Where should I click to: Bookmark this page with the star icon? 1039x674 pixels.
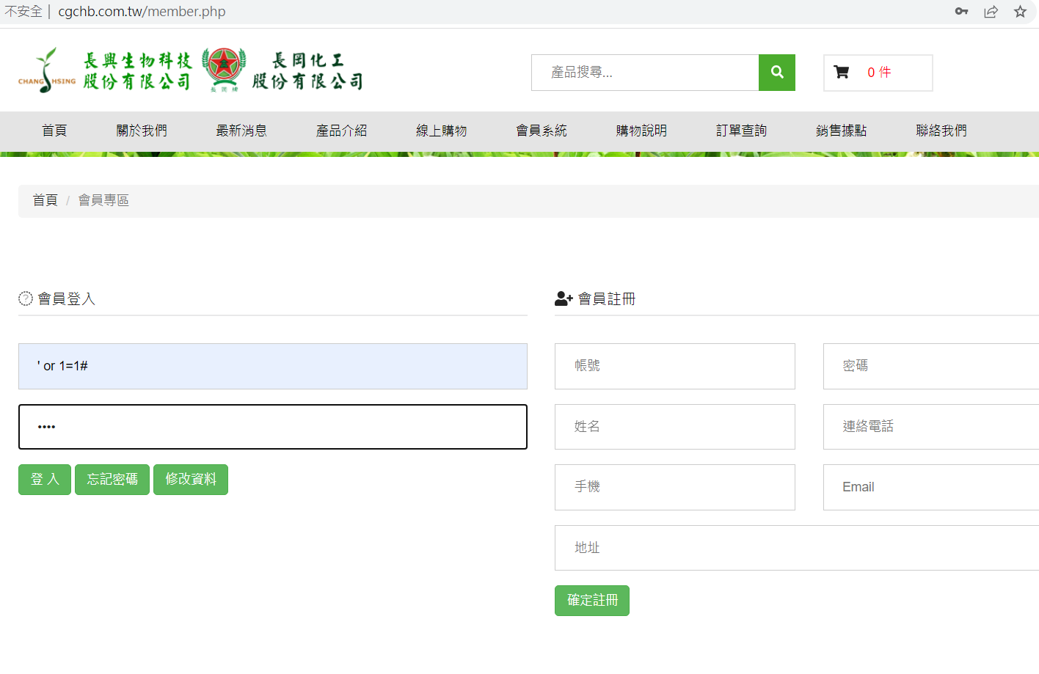1020,11
